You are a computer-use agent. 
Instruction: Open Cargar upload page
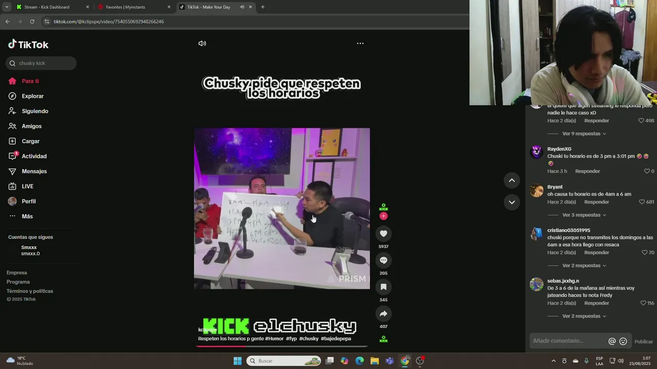(x=24, y=141)
